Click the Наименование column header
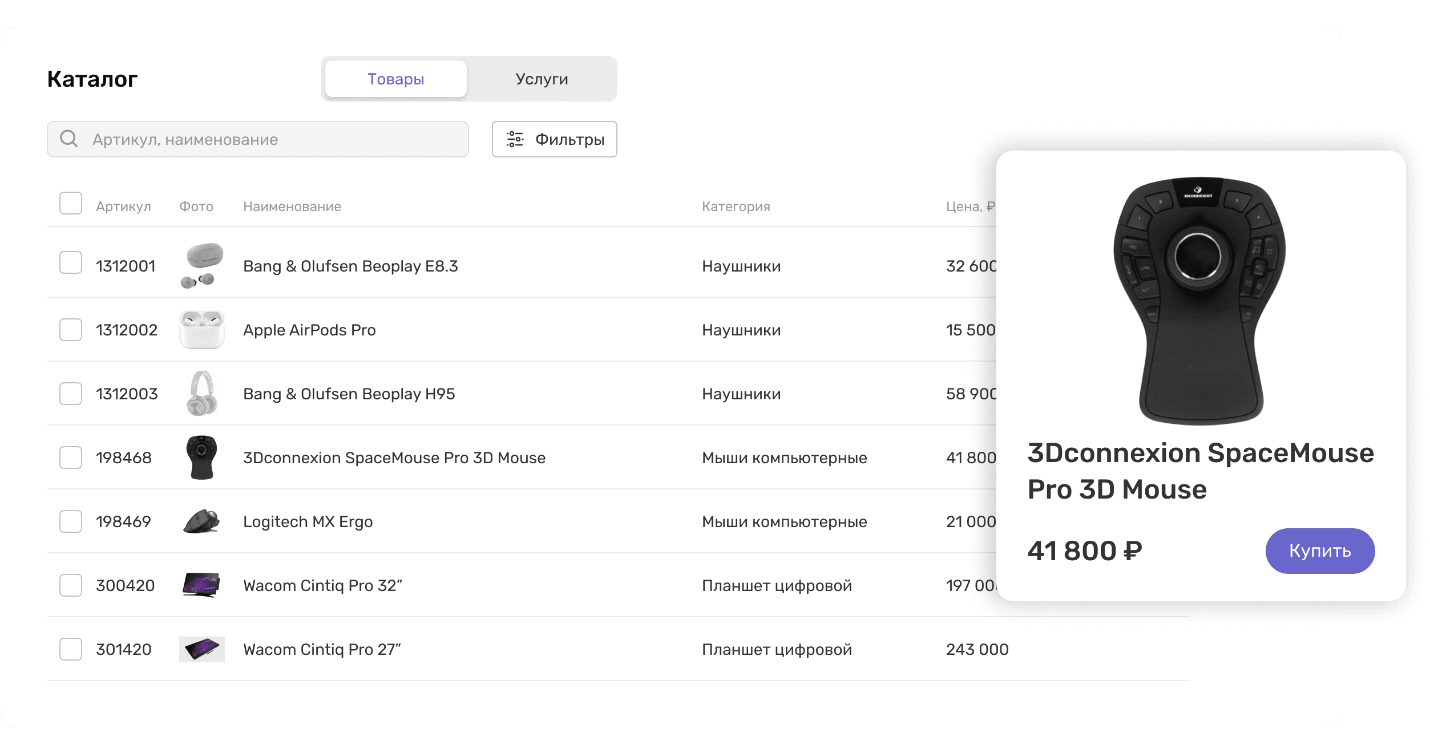Image resolution: width=1430 pixels, height=753 pixels. [292, 207]
